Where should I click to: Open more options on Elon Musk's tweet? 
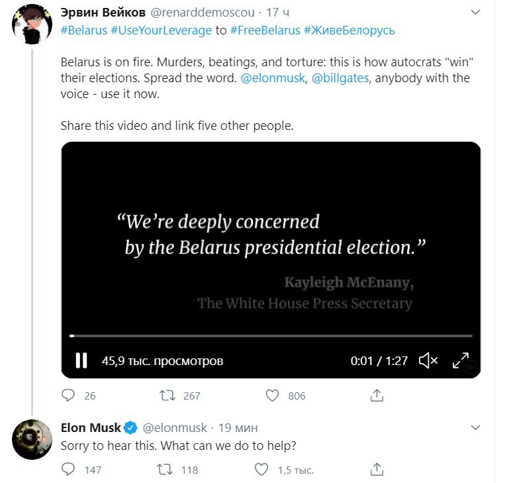click(x=475, y=427)
